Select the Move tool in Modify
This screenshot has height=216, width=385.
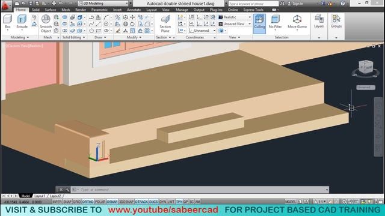[x=132, y=17]
